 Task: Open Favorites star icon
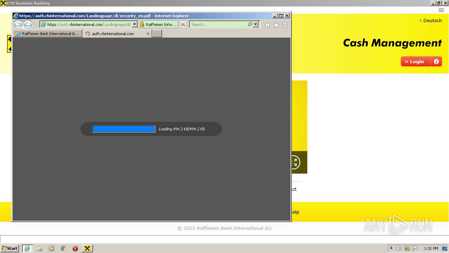[x=276, y=25]
